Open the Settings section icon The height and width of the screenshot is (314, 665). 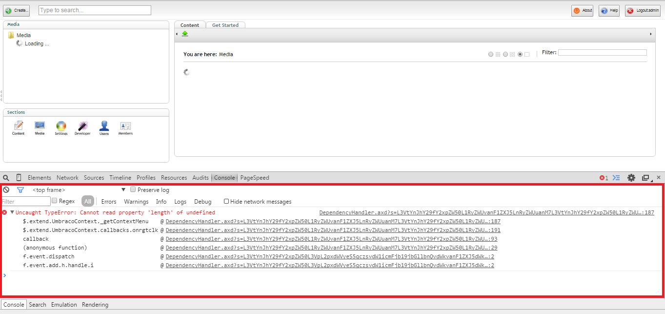(x=61, y=127)
